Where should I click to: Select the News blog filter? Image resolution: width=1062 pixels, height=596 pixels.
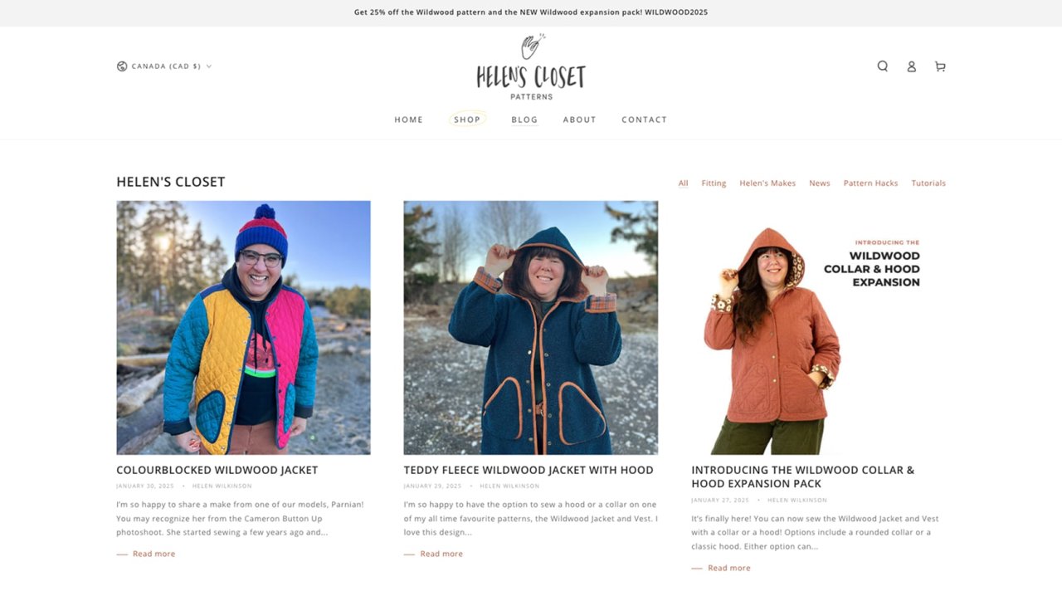pyautogui.click(x=820, y=183)
